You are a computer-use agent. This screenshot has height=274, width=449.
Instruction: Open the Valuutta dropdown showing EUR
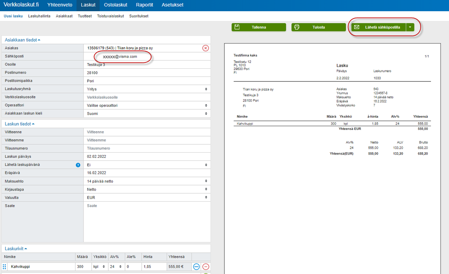[x=147, y=198]
